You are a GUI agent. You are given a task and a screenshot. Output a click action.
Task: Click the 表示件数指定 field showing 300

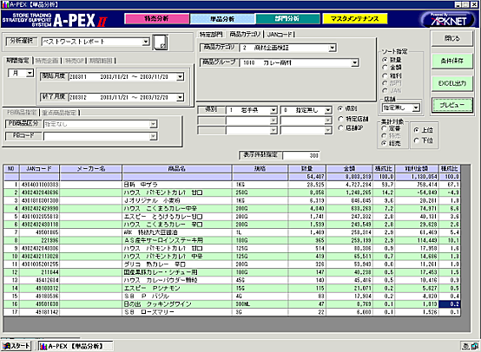pos(301,155)
